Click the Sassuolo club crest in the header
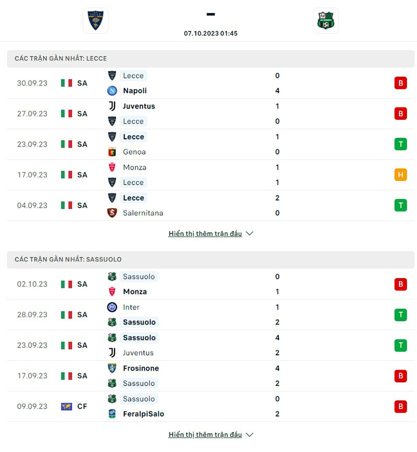This screenshot has width=417, height=452. (325, 20)
